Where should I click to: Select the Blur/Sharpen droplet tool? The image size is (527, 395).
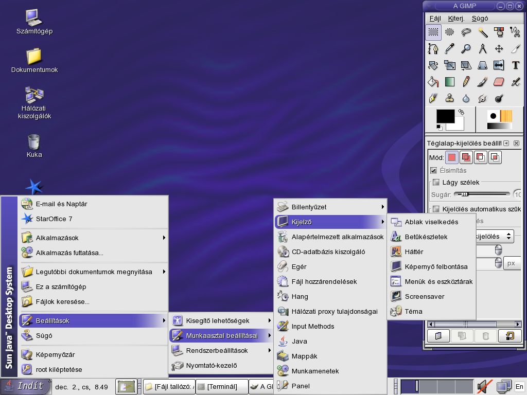coord(466,98)
